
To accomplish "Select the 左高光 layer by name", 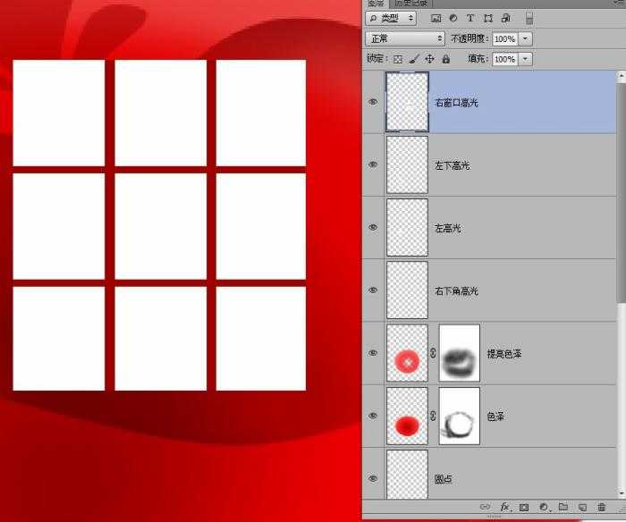I will pos(447,228).
